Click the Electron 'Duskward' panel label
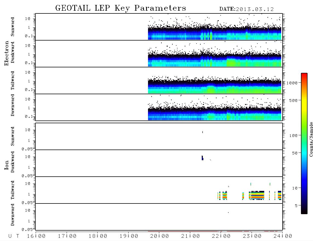Viewport: 313px width, 241px height. coord(13,52)
